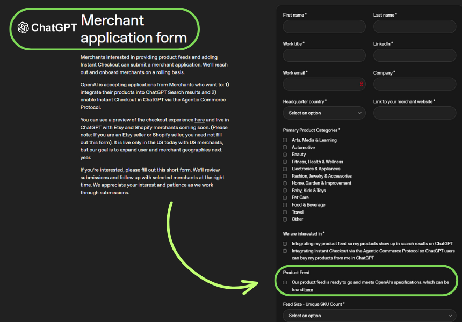Click the 'We are interested in' label
462x322 pixels.
pos(304,233)
